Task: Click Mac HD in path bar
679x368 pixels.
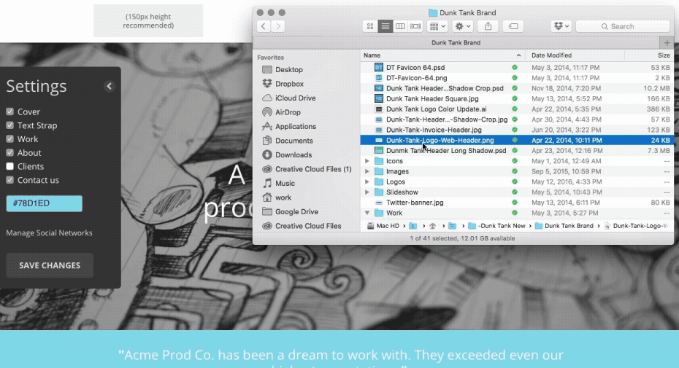Action: pos(383,226)
